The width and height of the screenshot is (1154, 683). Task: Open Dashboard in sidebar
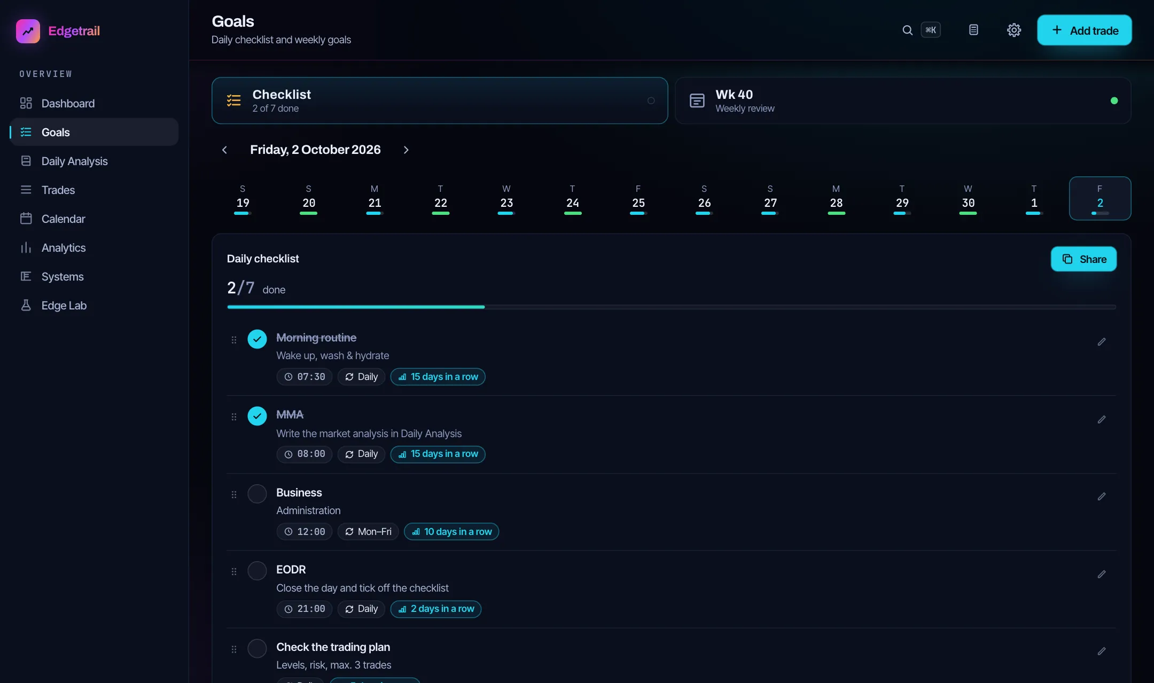pyautogui.click(x=94, y=103)
